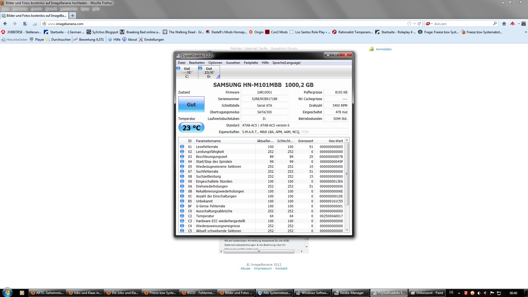The height and width of the screenshot is (297, 528).
Task: Click the Impressum footer link
Action: tap(262, 268)
